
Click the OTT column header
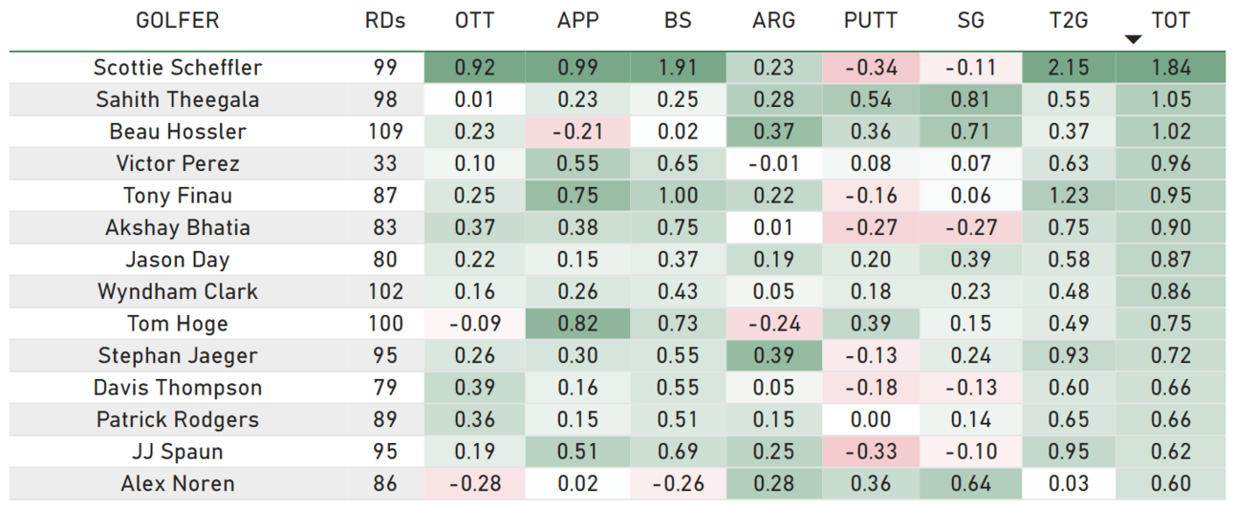point(476,20)
